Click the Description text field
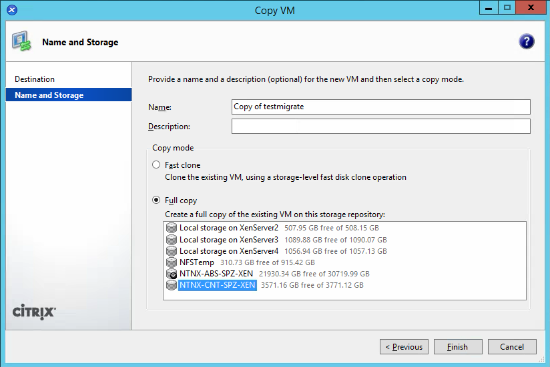This screenshot has height=367, width=550. pyautogui.click(x=380, y=127)
